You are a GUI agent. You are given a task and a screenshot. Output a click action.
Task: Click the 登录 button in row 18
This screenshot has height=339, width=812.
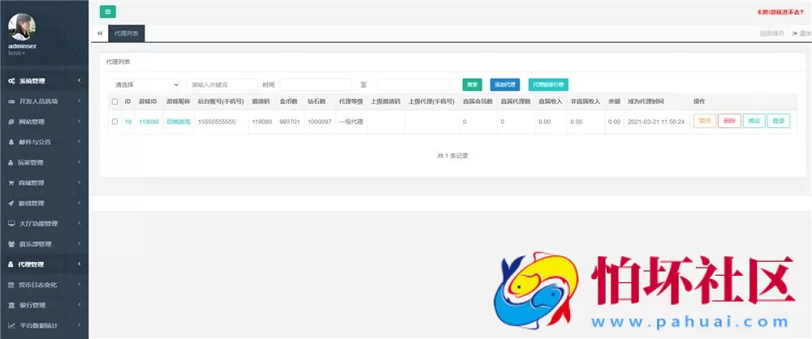coord(779,121)
